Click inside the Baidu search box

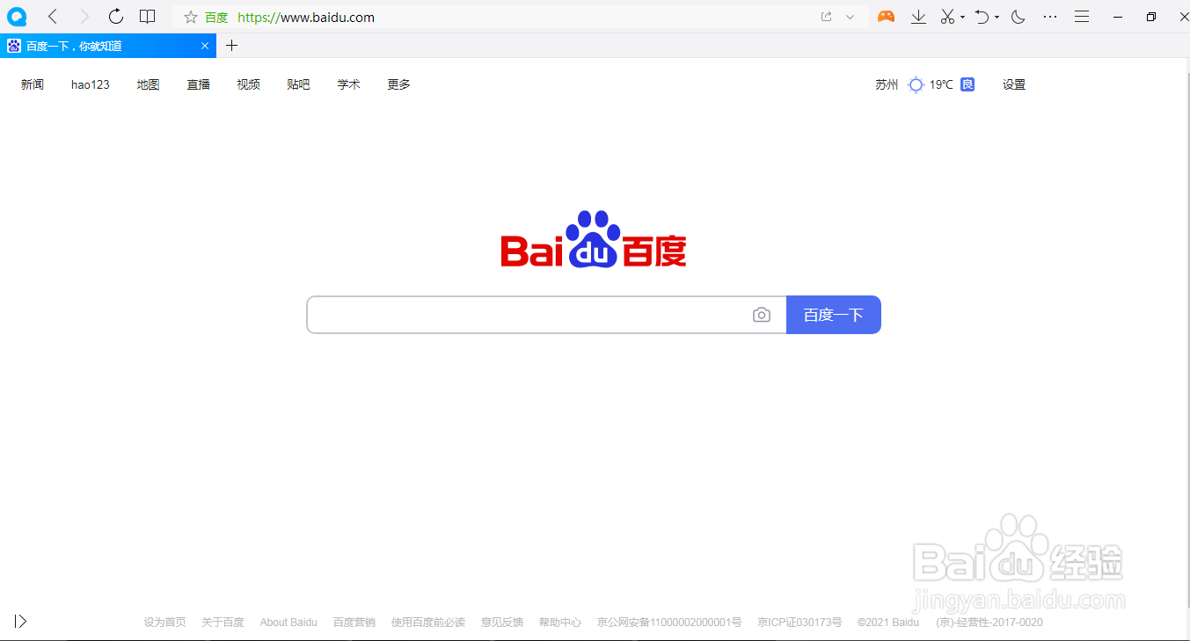pyautogui.click(x=528, y=314)
